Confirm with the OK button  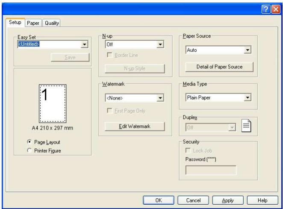(159, 200)
